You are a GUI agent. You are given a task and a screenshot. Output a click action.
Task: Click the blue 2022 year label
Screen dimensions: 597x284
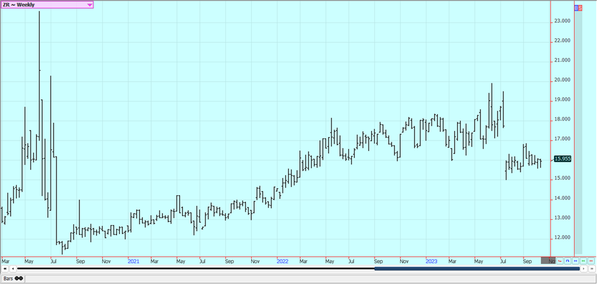282,262
